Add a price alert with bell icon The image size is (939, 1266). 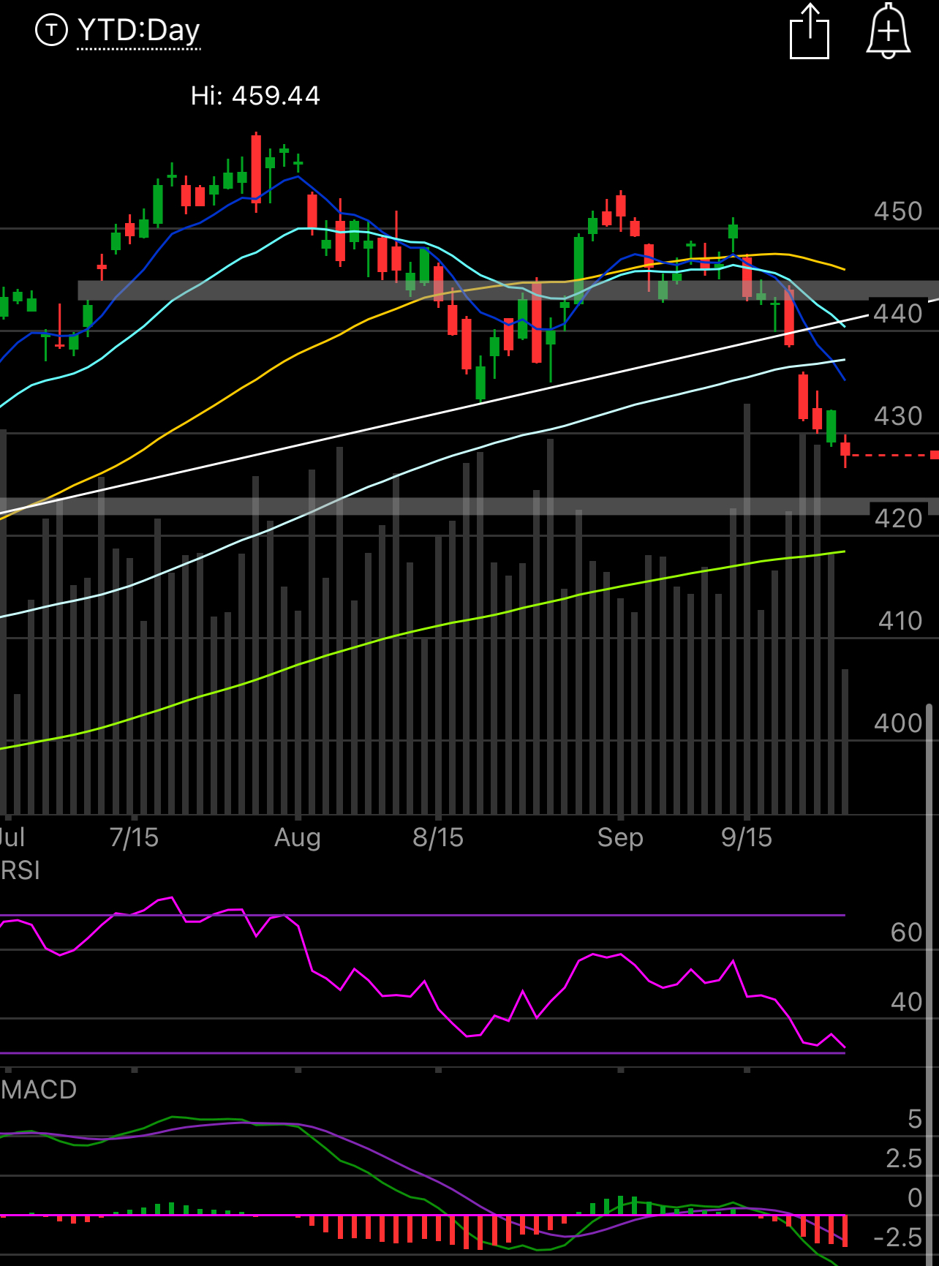pyautogui.click(x=888, y=31)
